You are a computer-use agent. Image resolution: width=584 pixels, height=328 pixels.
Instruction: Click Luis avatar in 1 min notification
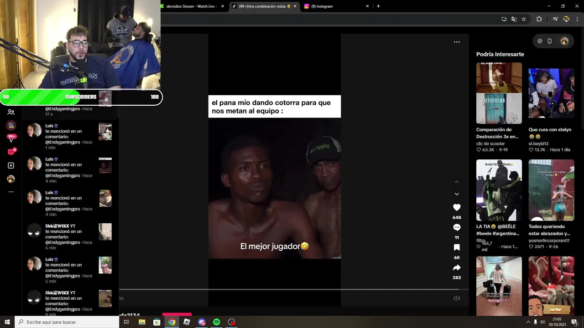[34, 130]
